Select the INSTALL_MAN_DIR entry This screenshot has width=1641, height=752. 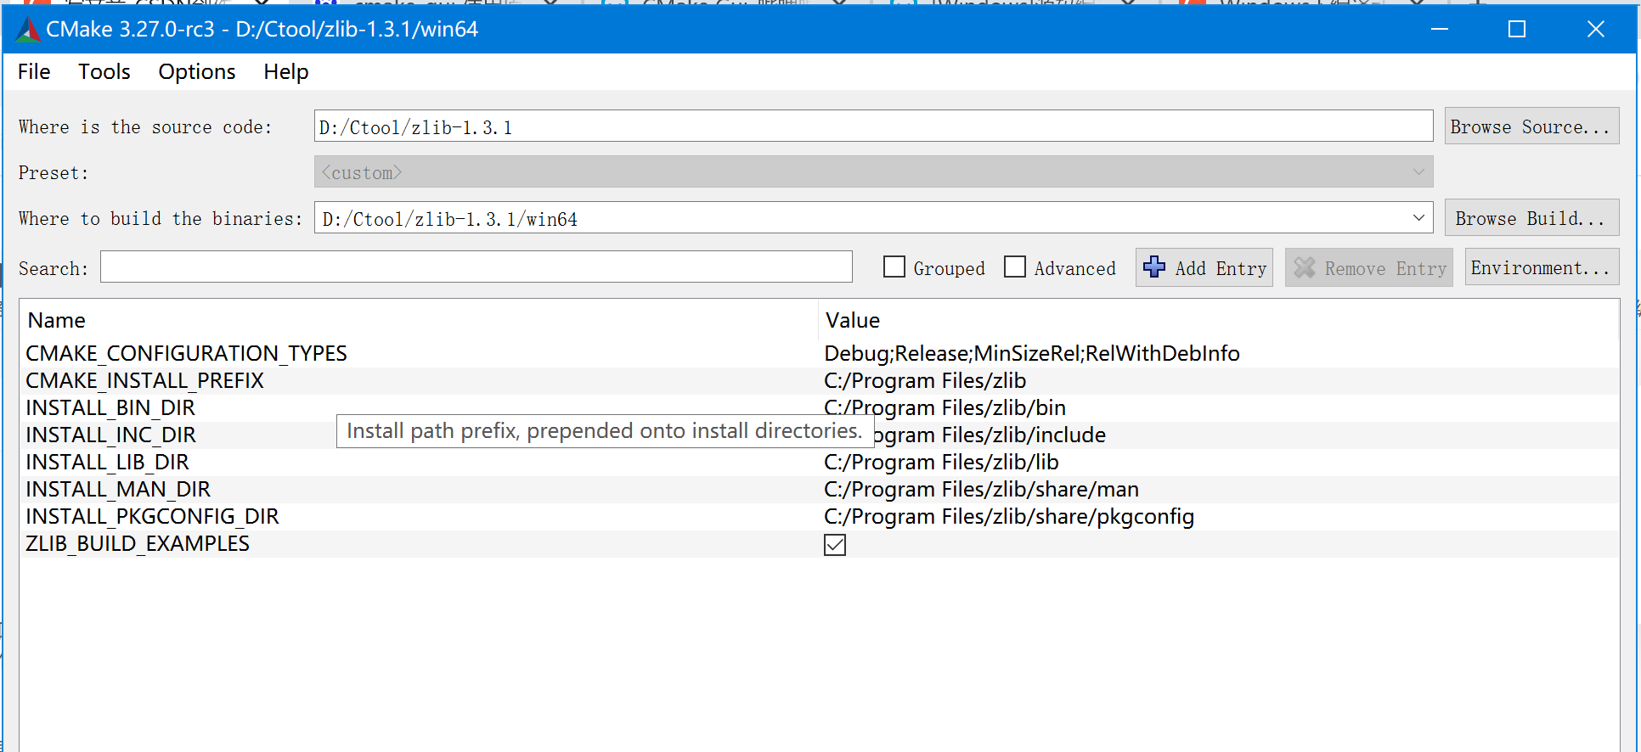[x=118, y=489]
